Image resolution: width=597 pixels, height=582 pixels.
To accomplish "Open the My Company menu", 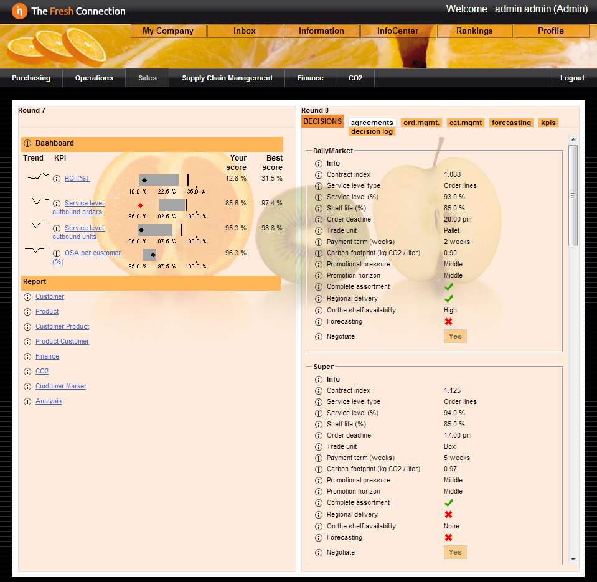I will coord(168,31).
